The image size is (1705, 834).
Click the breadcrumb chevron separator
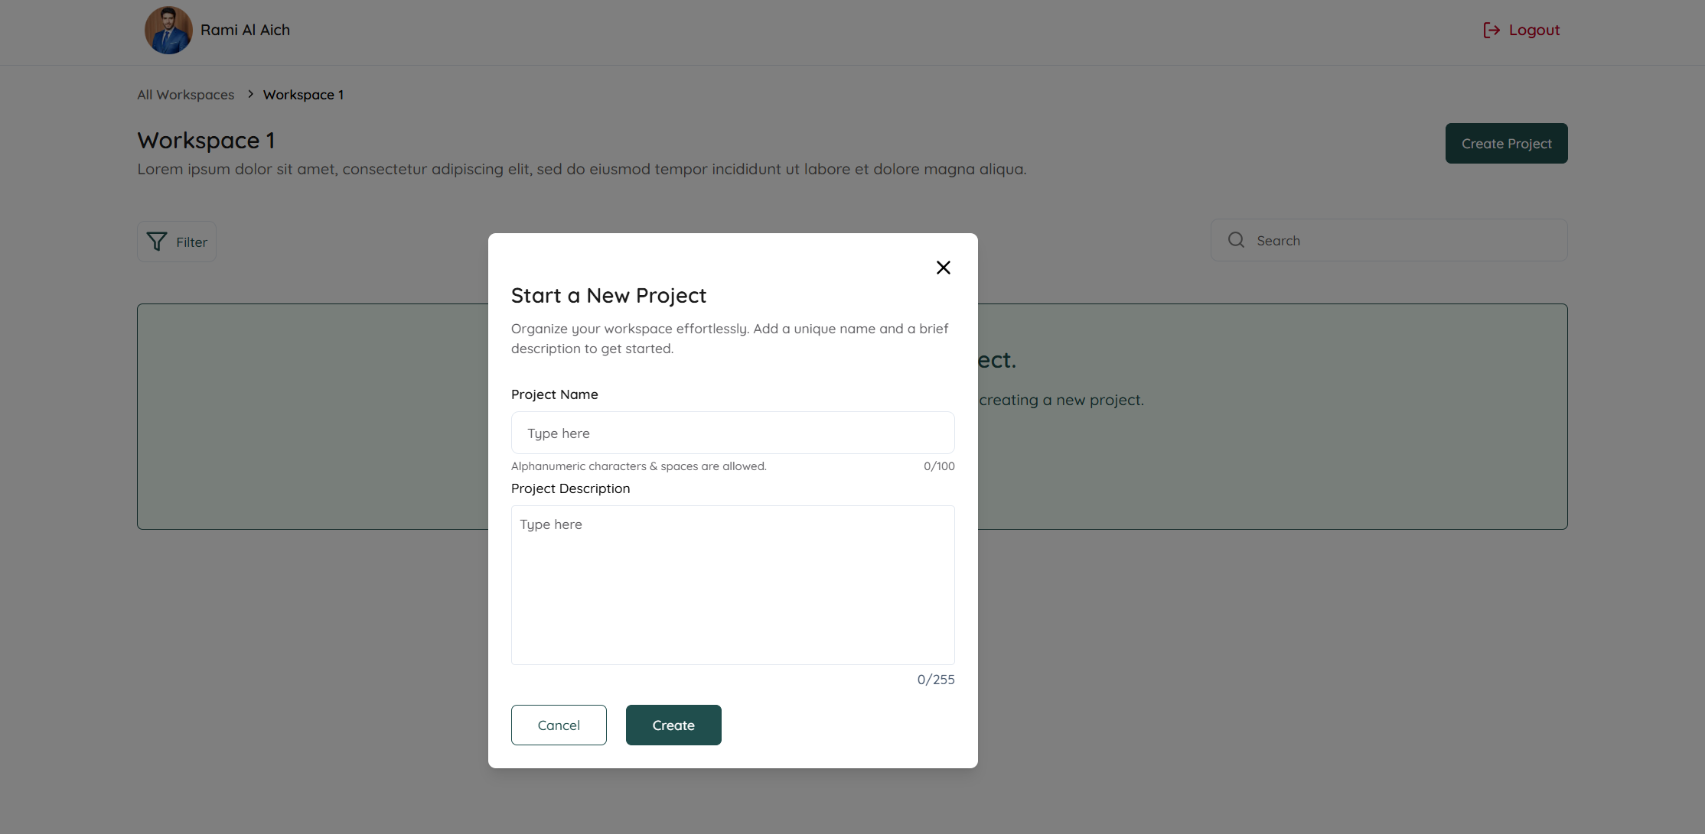[x=250, y=94]
